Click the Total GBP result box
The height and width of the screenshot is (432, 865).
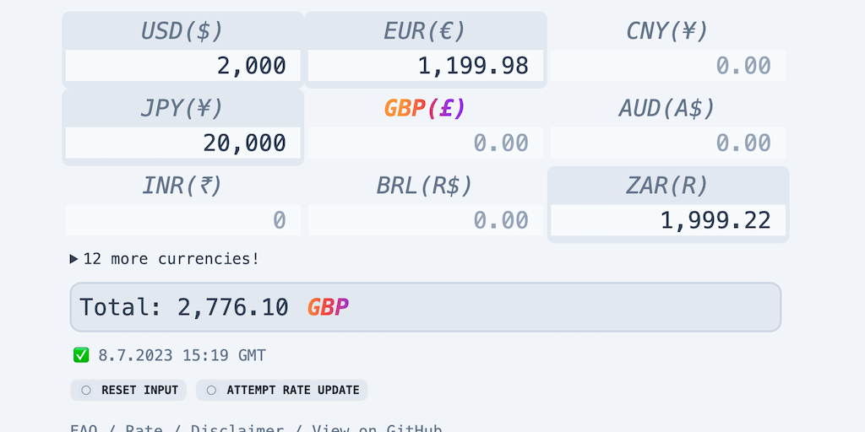click(425, 307)
